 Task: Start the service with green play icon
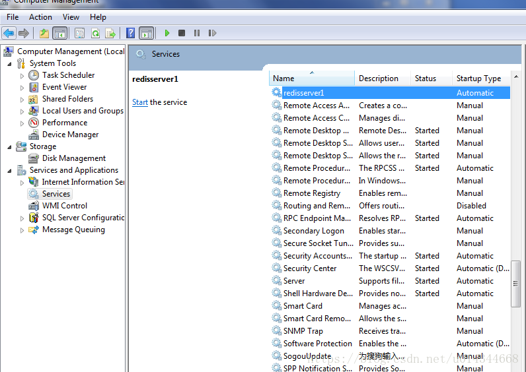(x=167, y=33)
